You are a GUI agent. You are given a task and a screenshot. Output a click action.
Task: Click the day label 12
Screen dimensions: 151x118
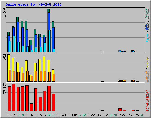(x=58, y=115)
